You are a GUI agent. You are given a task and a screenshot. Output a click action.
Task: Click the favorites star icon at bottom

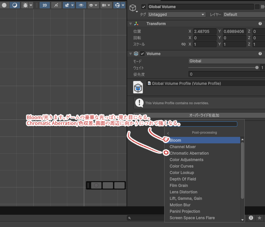[260, 218]
